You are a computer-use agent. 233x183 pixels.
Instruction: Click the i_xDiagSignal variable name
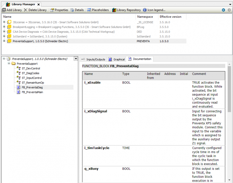pos(96,111)
